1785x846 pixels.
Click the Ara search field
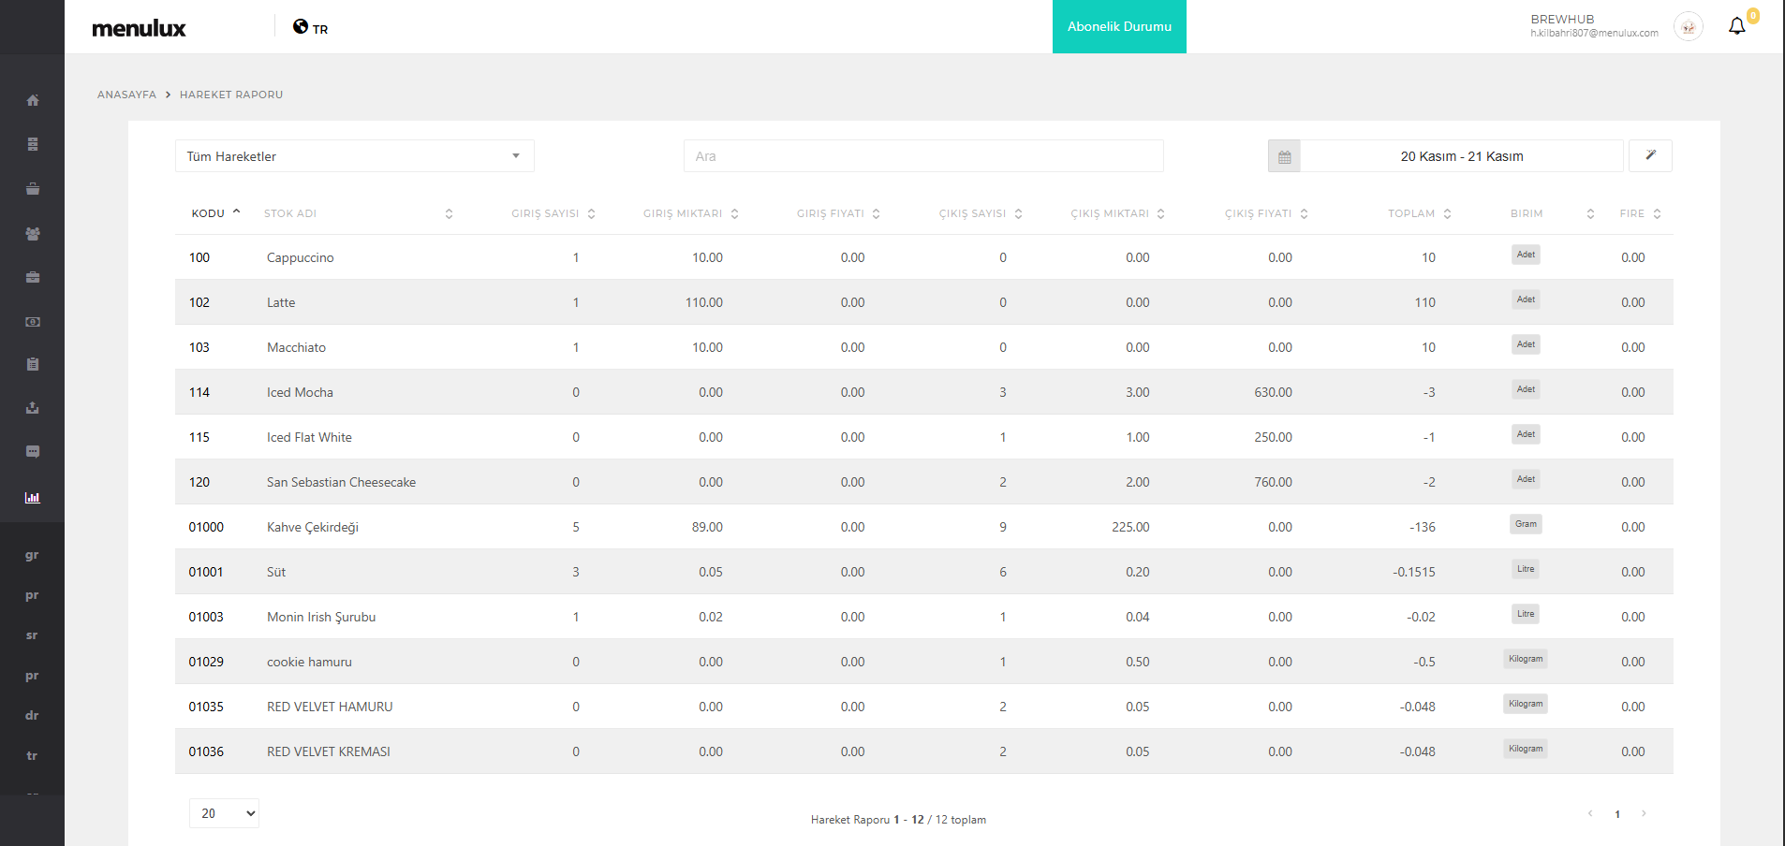(x=922, y=156)
